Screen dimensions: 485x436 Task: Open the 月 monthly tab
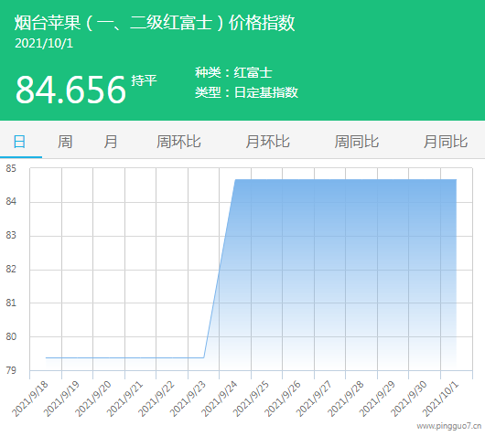click(x=111, y=142)
